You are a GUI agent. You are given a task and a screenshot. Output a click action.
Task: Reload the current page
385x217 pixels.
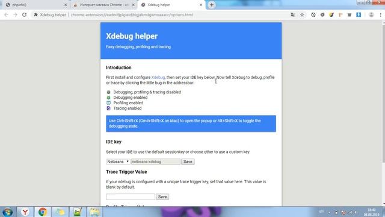24,14
